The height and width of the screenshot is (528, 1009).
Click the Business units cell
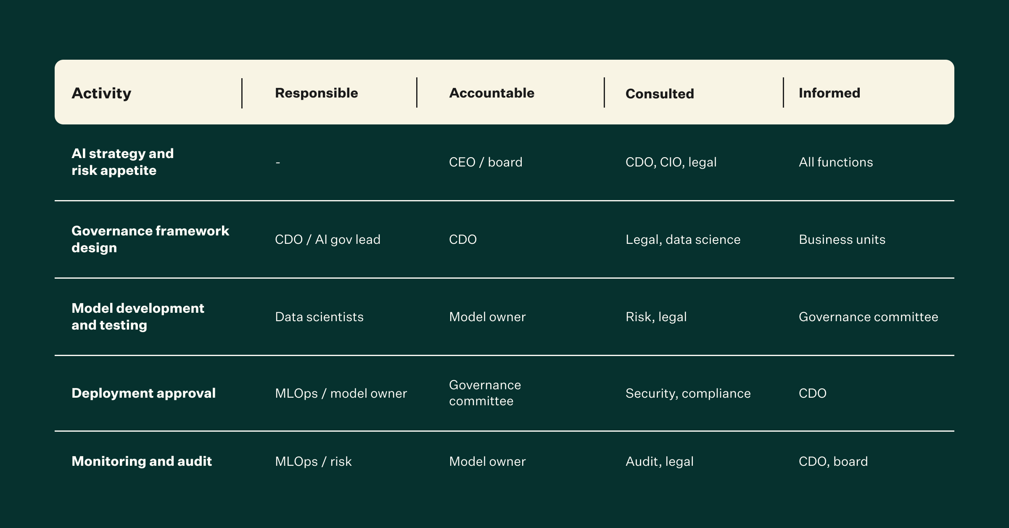pos(842,240)
